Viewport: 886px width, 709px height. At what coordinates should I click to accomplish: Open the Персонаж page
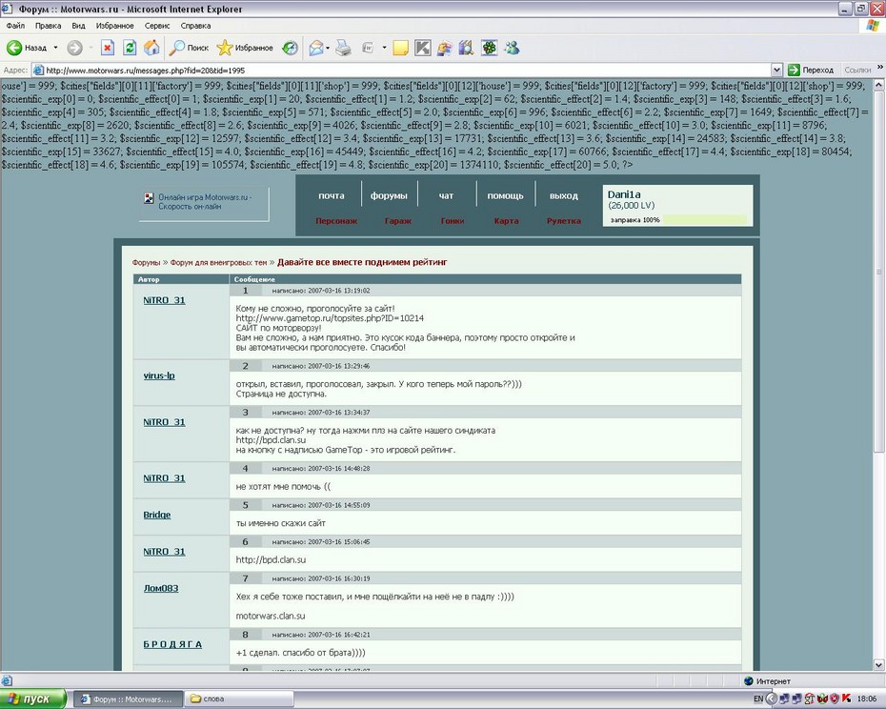click(336, 221)
